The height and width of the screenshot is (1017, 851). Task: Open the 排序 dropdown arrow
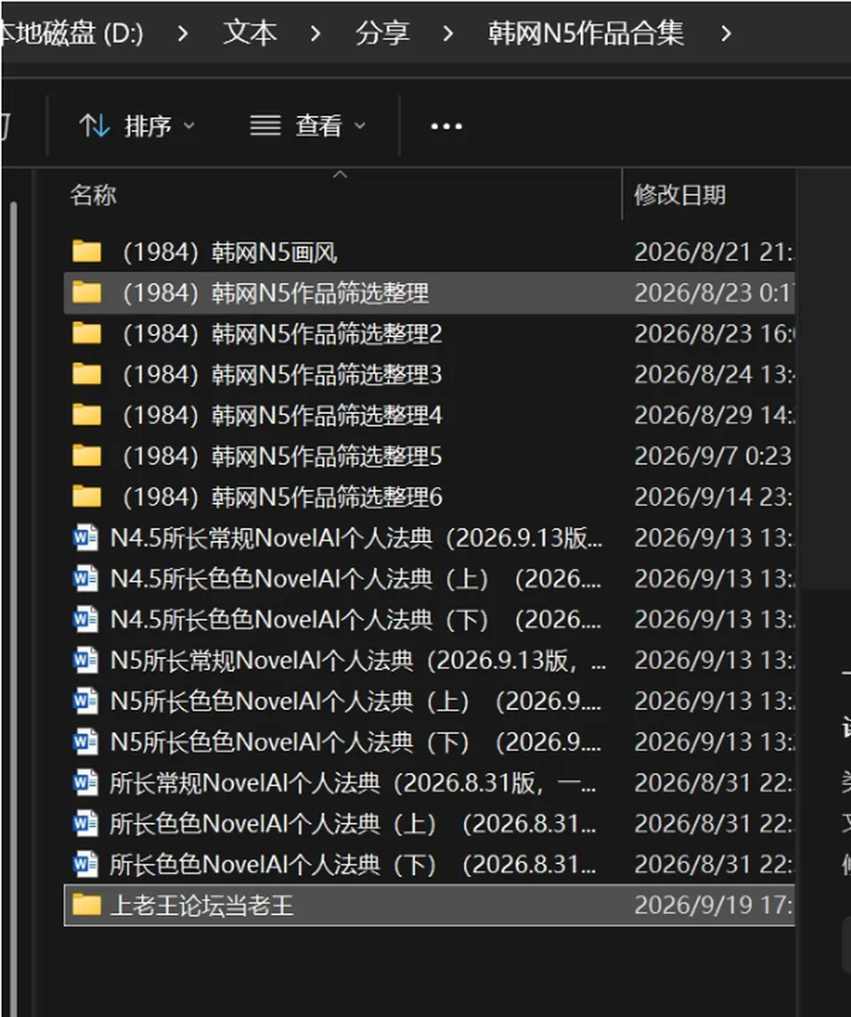(x=189, y=126)
